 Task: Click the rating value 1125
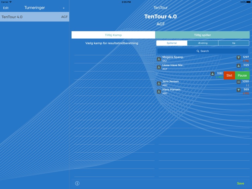[x=246, y=65]
